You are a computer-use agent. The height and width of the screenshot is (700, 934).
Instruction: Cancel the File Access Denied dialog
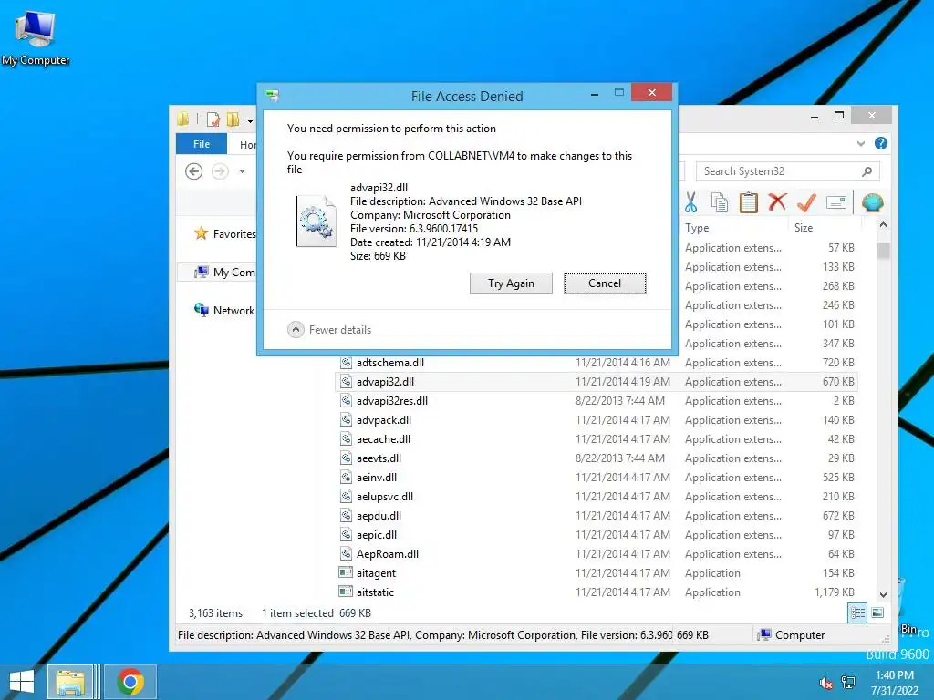click(605, 283)
